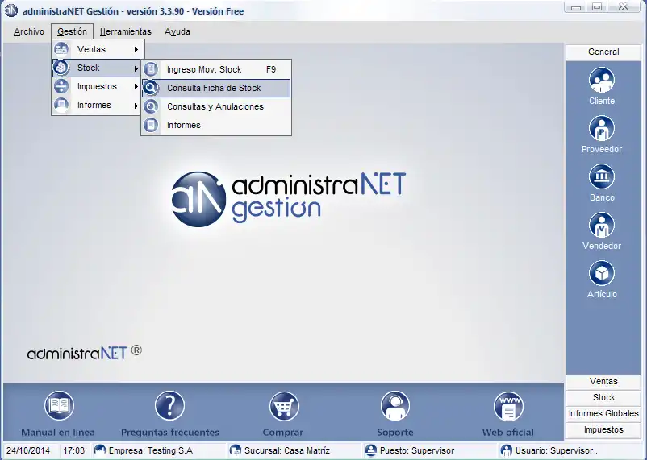Close the administraNET window
Viewport: 647px width, 460px height.
624,7
